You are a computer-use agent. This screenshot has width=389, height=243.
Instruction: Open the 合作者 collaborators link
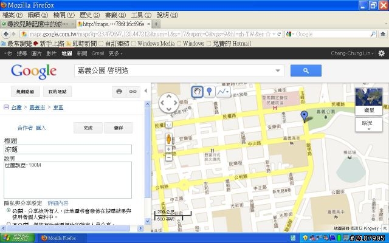tap(25, 128)
